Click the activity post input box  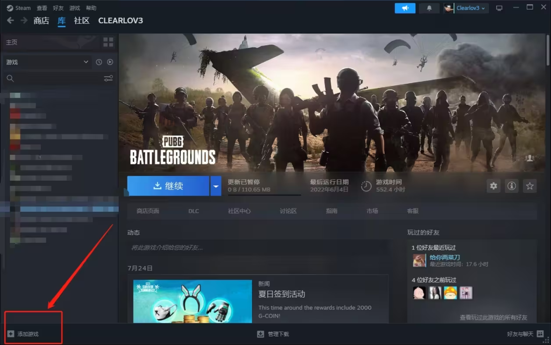258,248
